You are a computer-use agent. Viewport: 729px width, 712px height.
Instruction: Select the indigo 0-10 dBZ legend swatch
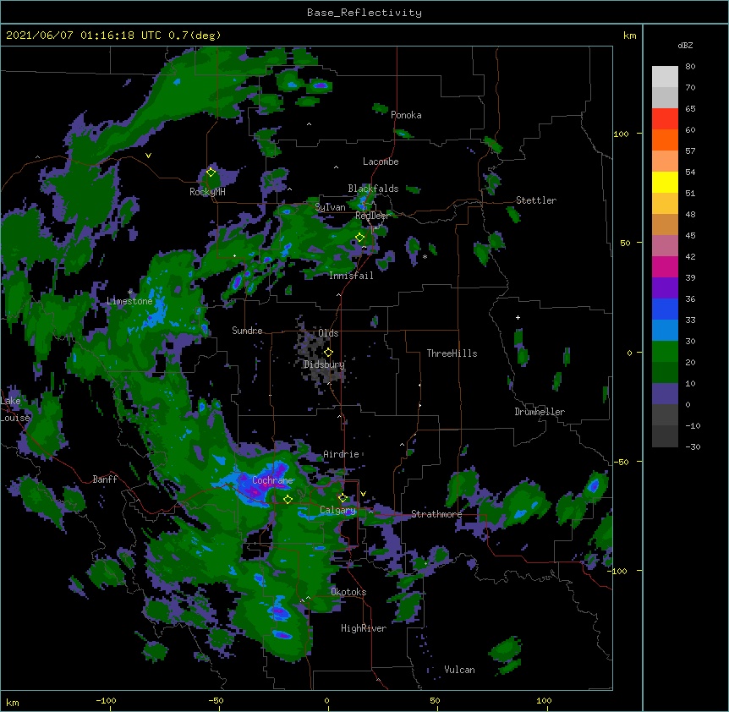coord(665,394)
